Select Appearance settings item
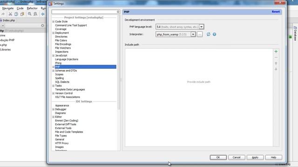The image size is (298, 167). coord(62,106)
